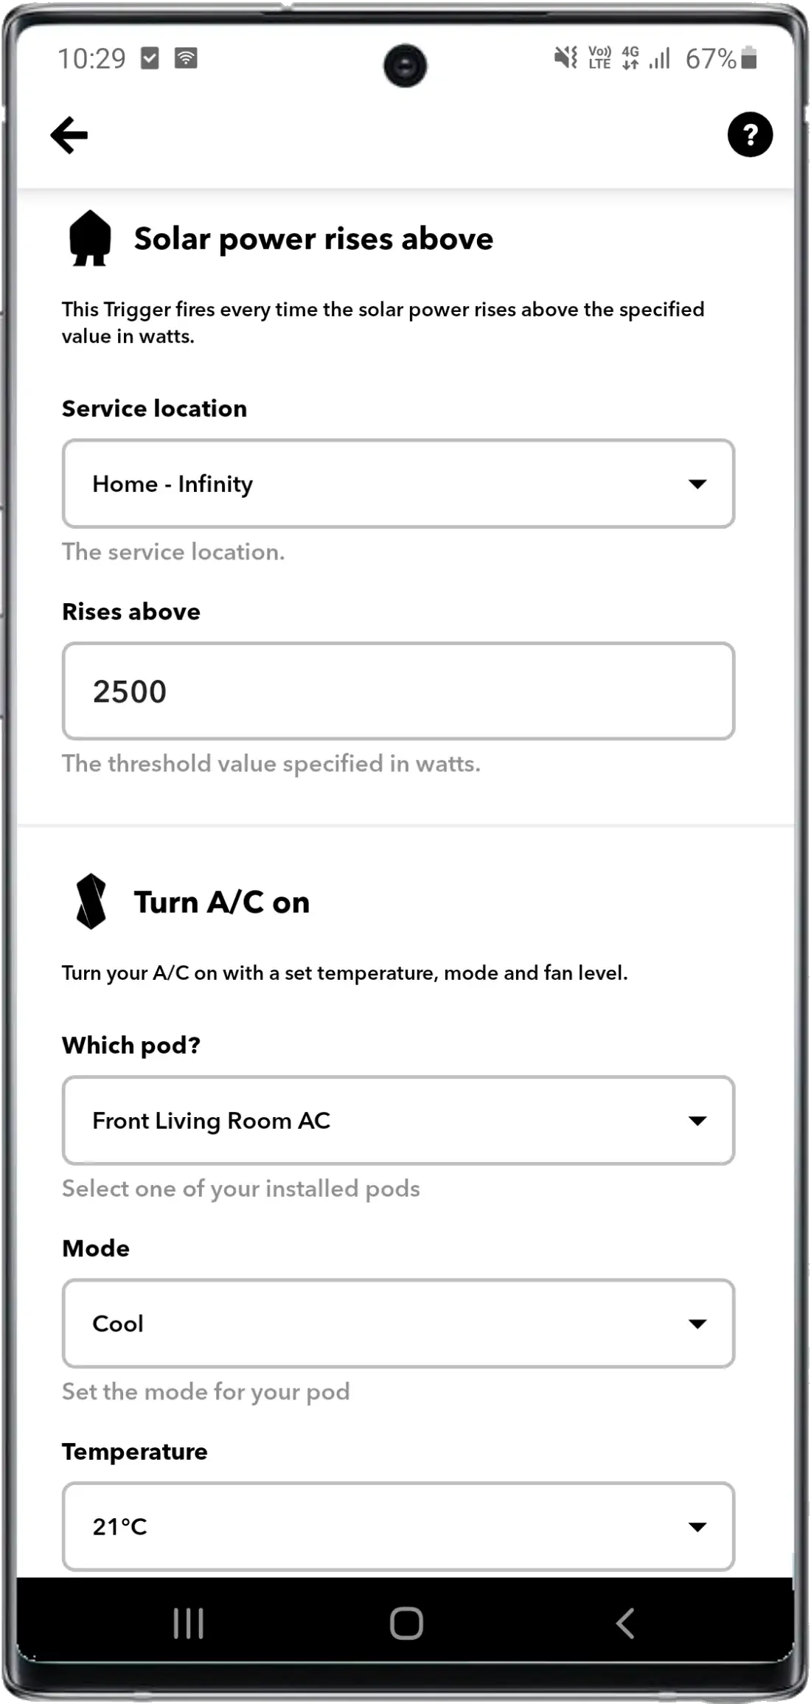
Task: Tap the Sensibo icon beside Turn A/C on
Action: [x=91, y=901]
